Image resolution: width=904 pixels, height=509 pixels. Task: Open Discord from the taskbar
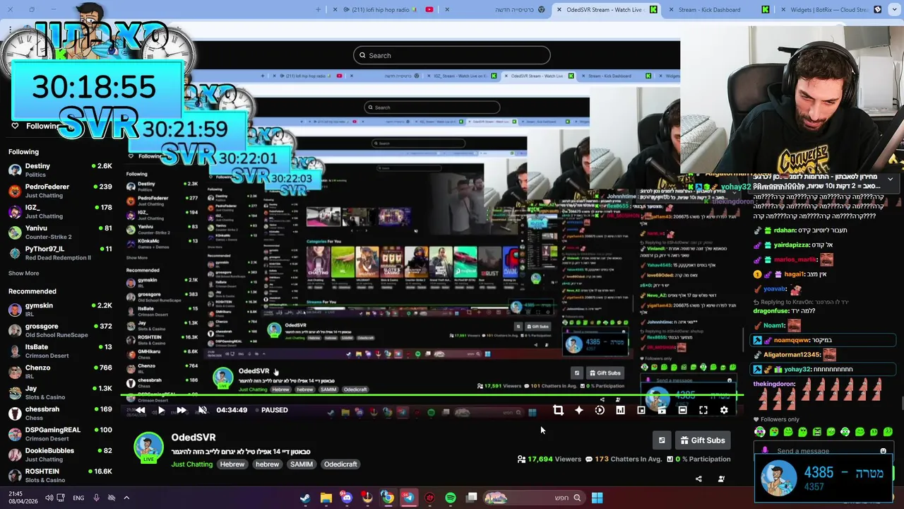(x=346, y=498)
